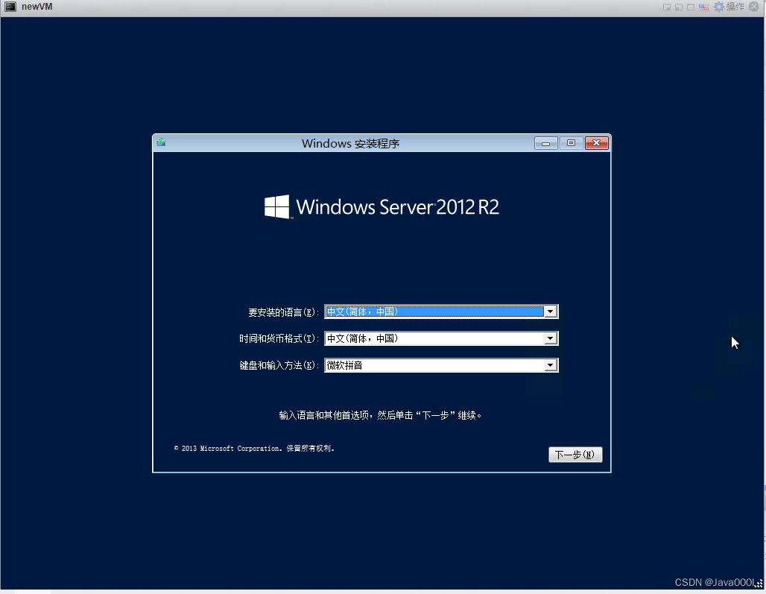Screen dimensions: 766x594
Task: Click the Windows 安装程序 title text
Action: click(x=350, y=144)
